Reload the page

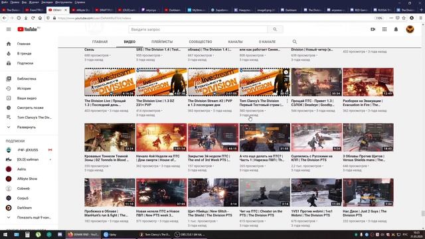point(33,18)
